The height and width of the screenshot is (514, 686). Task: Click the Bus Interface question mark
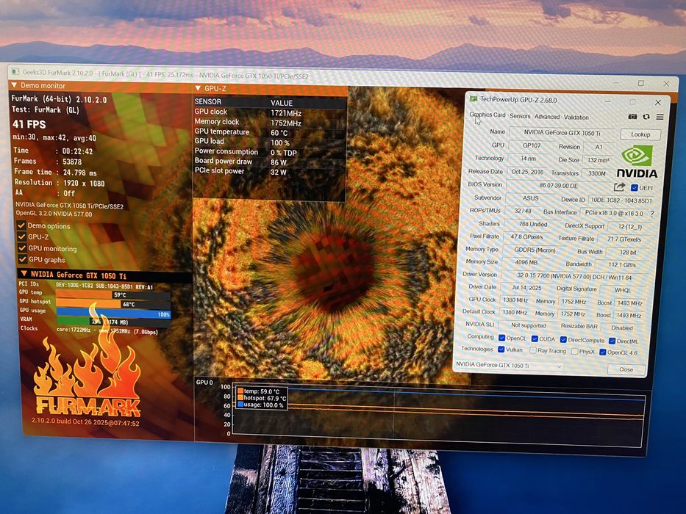[x=652, y=214]
